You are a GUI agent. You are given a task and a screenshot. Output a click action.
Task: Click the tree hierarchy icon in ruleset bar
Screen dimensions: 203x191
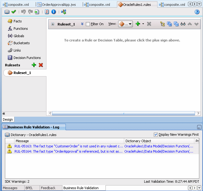click(x=162, y=24)
